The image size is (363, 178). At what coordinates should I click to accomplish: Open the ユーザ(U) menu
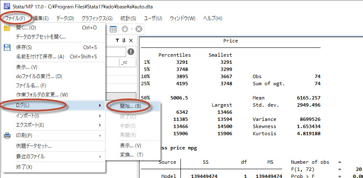[x=153, y=18]
